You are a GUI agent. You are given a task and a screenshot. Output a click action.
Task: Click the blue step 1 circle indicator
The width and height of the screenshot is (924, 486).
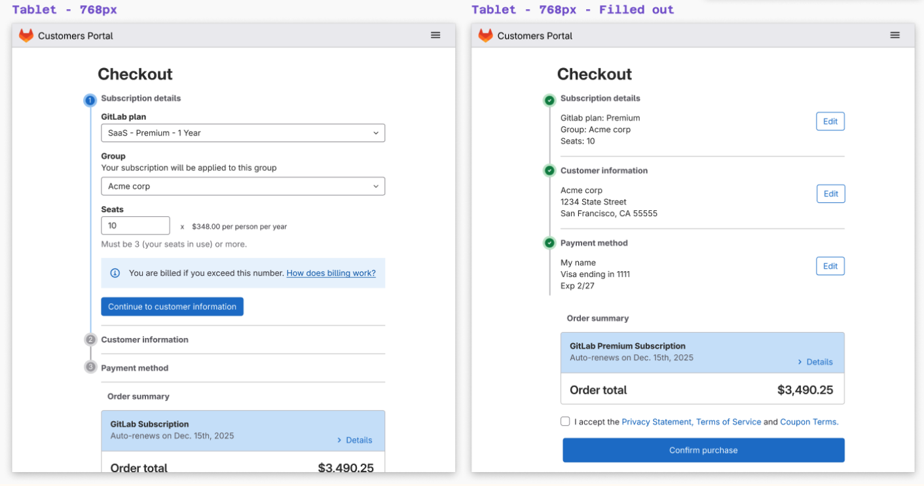pos(90,100)
